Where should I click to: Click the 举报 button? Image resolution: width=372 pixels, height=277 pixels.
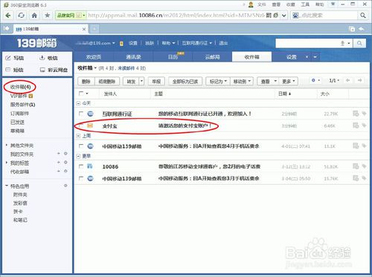[156, 81]
